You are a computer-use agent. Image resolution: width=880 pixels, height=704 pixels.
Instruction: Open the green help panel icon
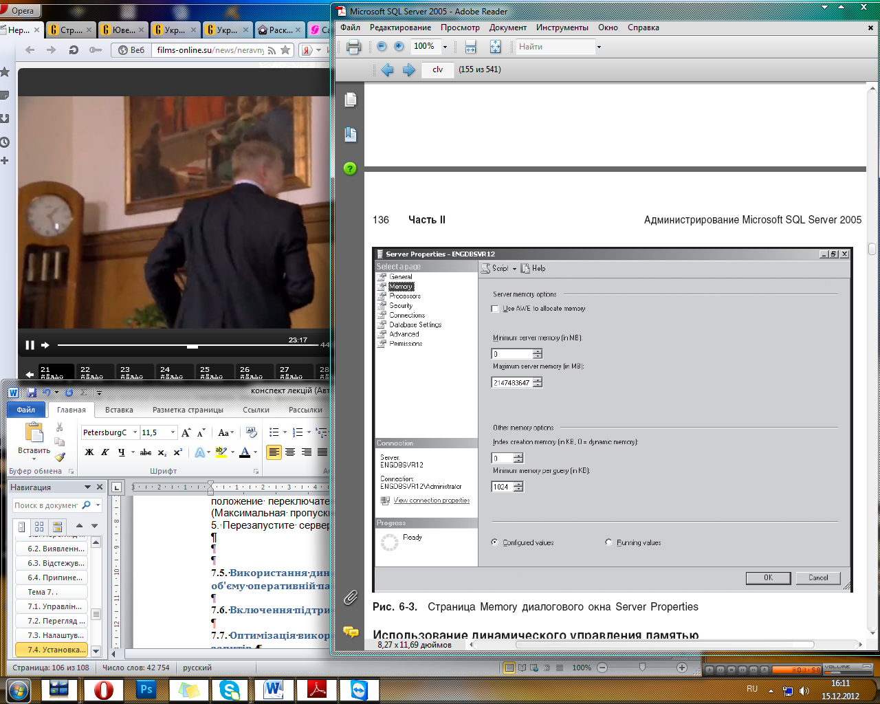[x=350, y=168]
